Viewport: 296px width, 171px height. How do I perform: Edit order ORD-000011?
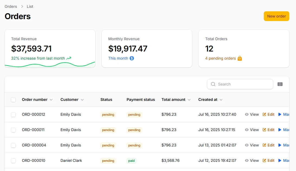pos(268,130)
